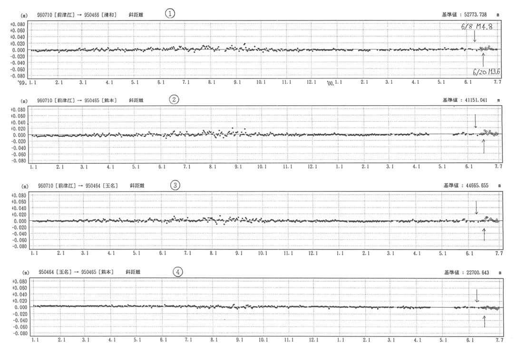Click the handwritten 6/20 M3.6 annotation
Image resolution: width=516 pixels, height=358 pixels.
(485, 72)
